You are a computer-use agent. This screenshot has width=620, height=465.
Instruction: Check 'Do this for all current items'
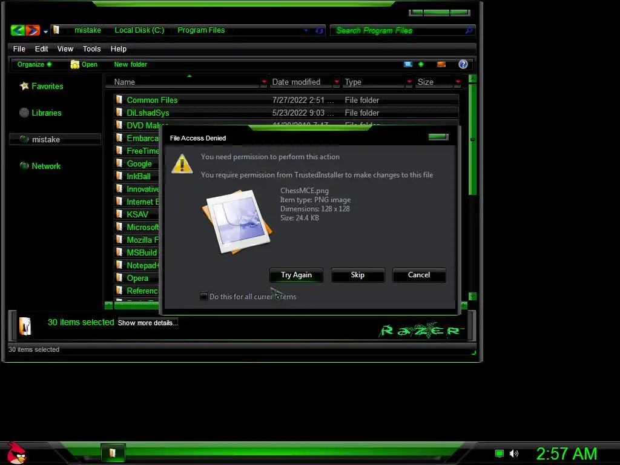tap(203, 297)
